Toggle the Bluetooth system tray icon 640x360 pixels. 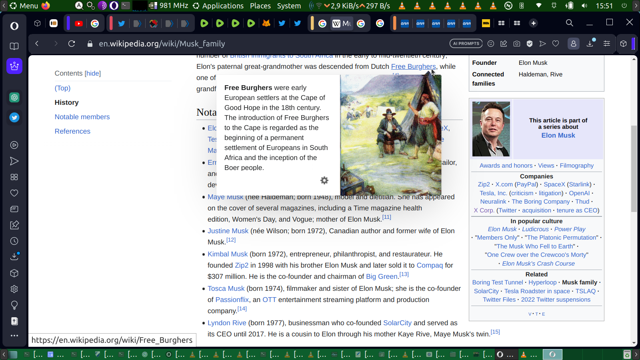(522, 6)
